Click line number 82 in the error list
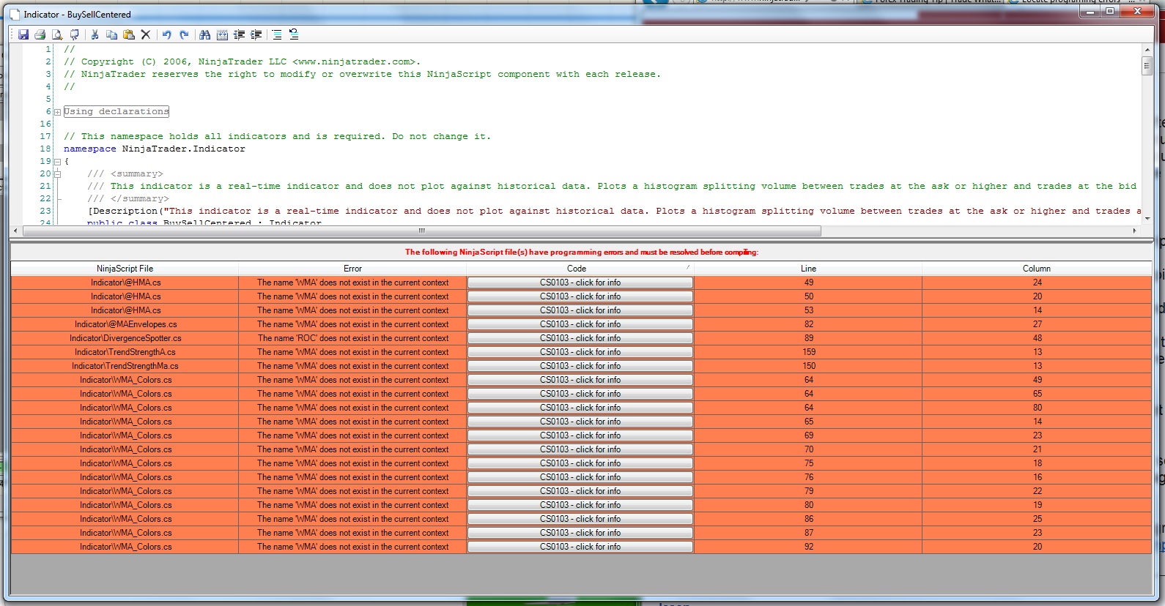Image resolution: width=1165 pixels, height=606 pixels. click(808, 324)
